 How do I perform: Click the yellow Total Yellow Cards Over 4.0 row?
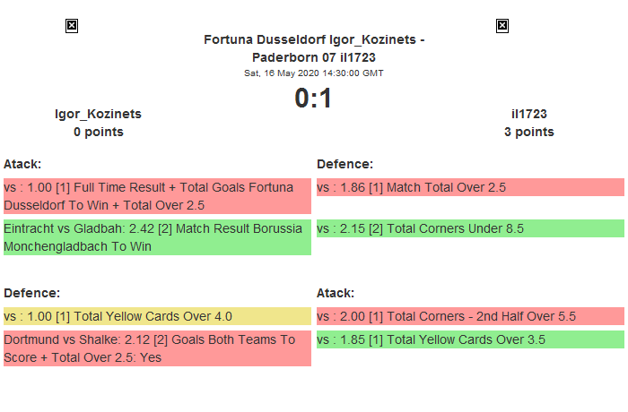(157, 316)
